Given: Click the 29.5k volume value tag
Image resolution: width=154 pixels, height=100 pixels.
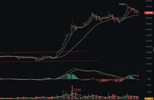Looking at the screenshot, I should click(149, 99).
